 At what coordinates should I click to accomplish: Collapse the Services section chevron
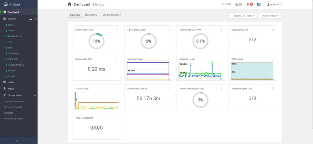pyautogui.click(x=35, y=19)
